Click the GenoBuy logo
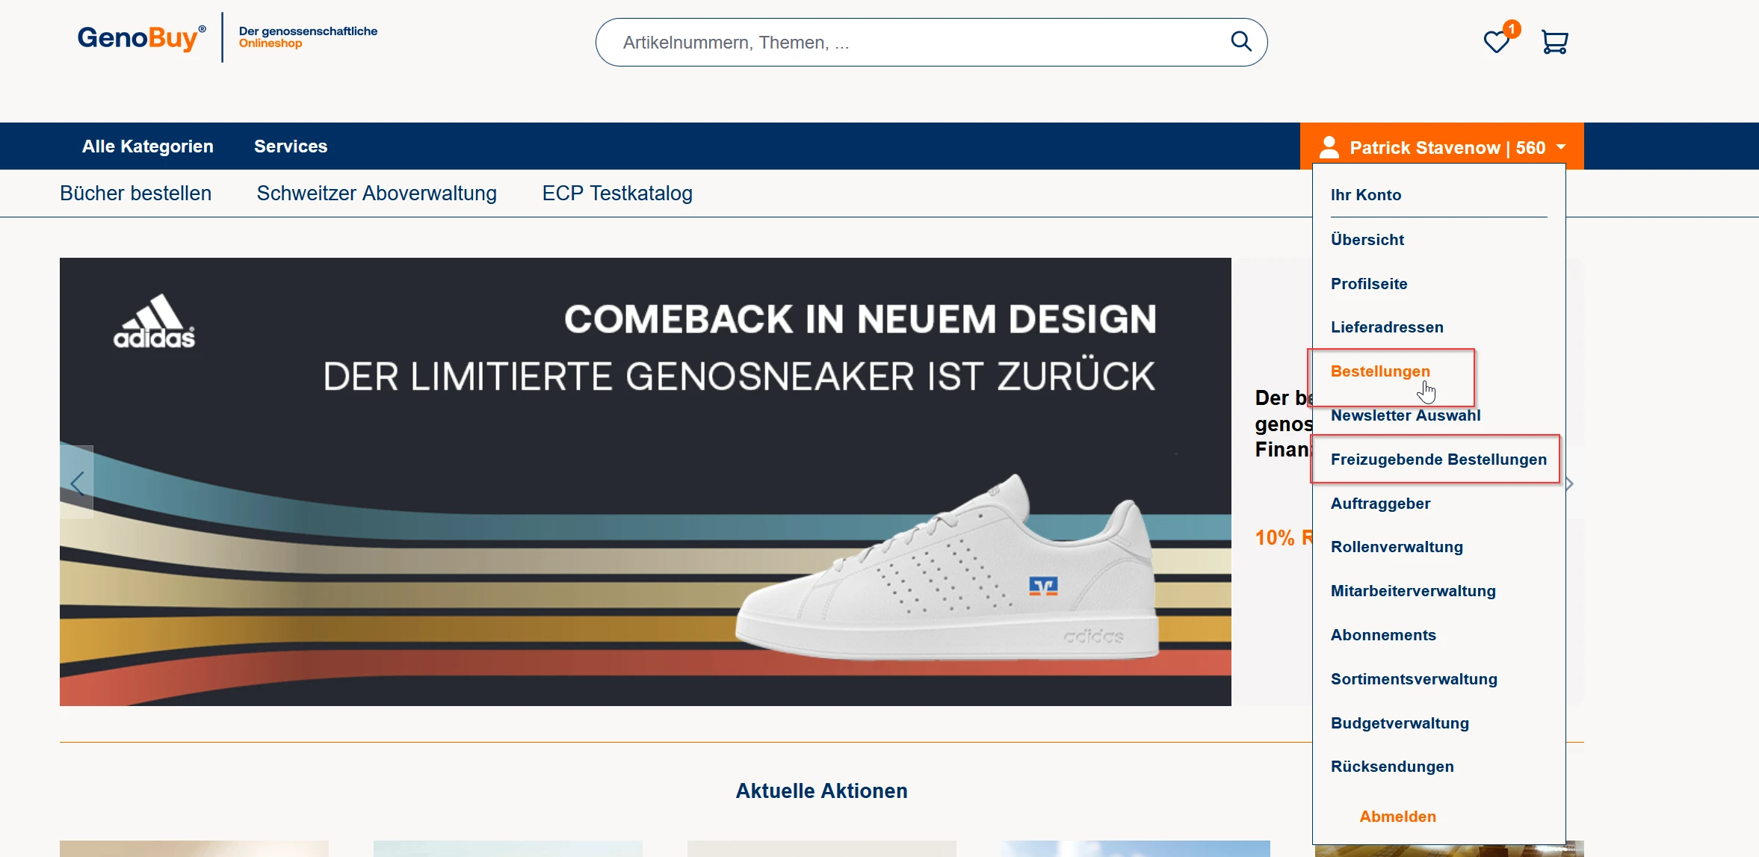 140,37
